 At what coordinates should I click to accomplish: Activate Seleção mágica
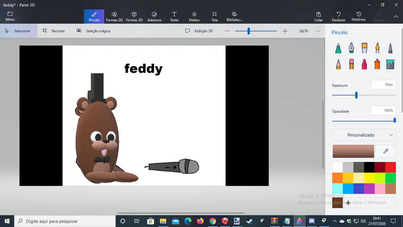click(94, 31)
